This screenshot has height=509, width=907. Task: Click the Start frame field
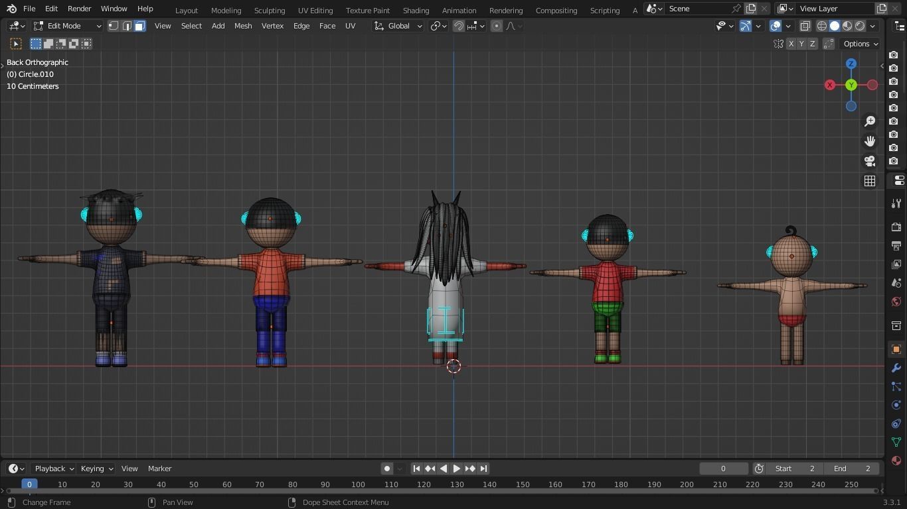(794, 469)
